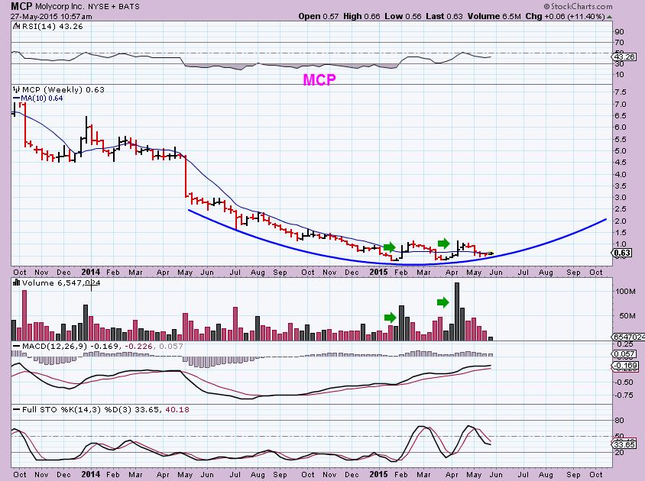This screenshot has width=645, height=481.
Task: Click the 27-May-2015 10:57am timestamp
Action: (x=51, y=17)
